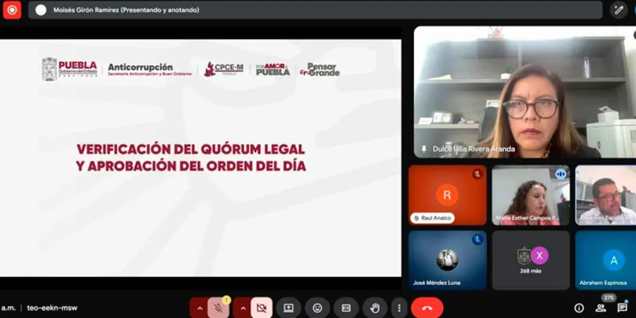Image resolution: width=636 pixels, height=318 pixels.
Task: Click the pin icon on Dulce's tile
Action: pos(423,149)
